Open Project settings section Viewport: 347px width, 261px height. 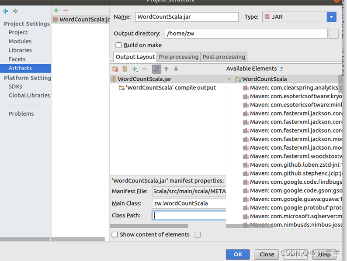[x=18, y=32]
